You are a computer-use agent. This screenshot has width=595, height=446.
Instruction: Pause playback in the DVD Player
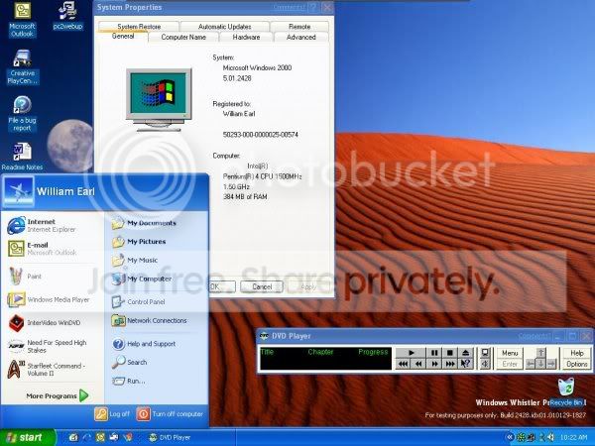(x=434, y=352)
